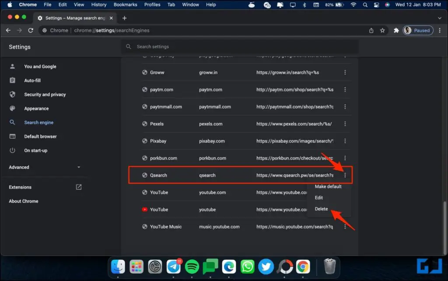448x281 pixels.
Task: Open Finder from the Dock
Action: [118, 267]
